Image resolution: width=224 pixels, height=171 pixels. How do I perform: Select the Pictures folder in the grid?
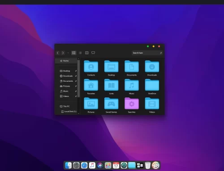click(91, 105)
